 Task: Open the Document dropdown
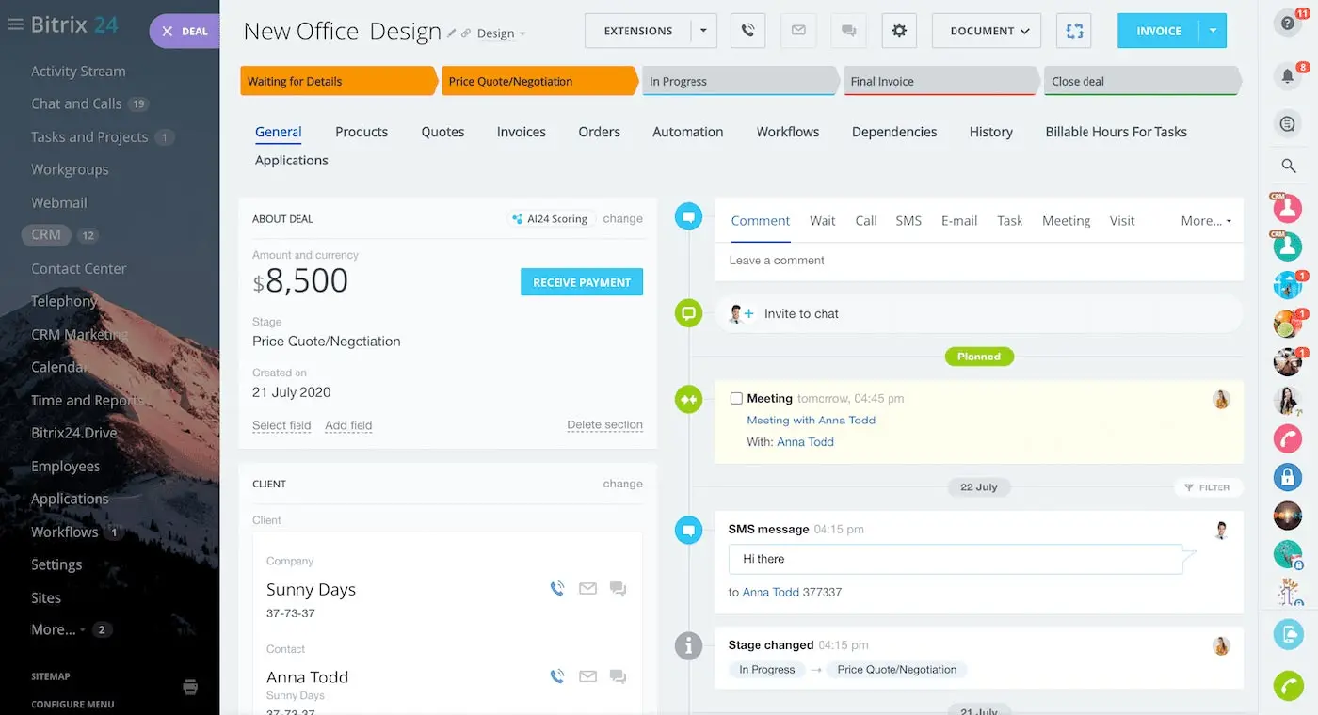pyautogui.click(x=986, y=30)
